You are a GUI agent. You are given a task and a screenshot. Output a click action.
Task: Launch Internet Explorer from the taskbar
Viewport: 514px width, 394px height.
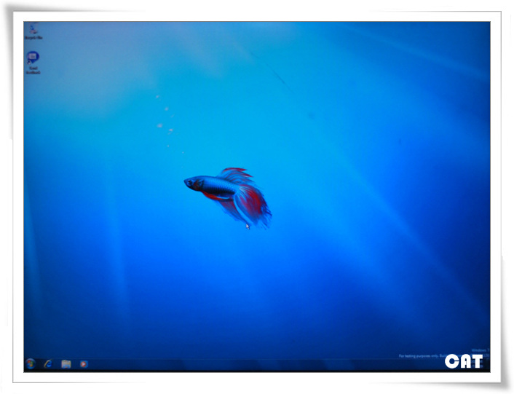48,363
